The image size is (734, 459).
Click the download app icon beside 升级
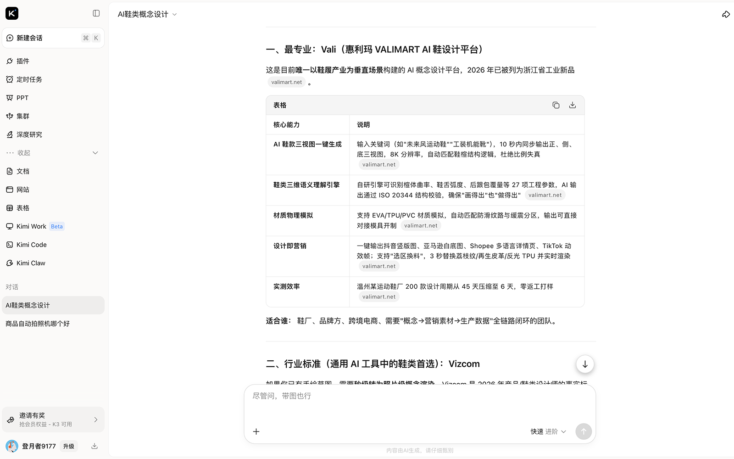click(x=95, y=446)
